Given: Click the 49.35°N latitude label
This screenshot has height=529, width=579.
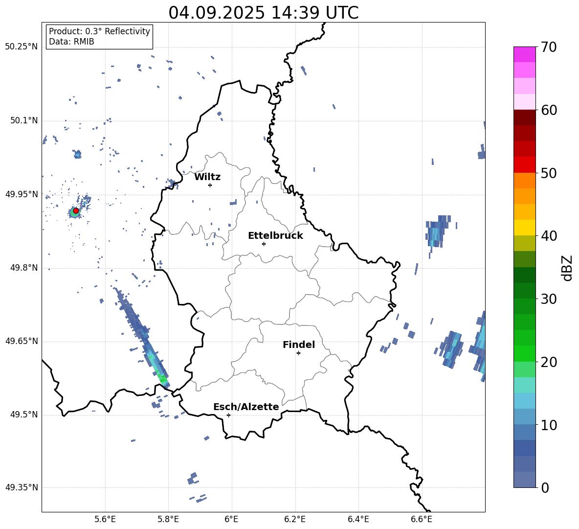Looking at the screenshot, I should (22, 487).
